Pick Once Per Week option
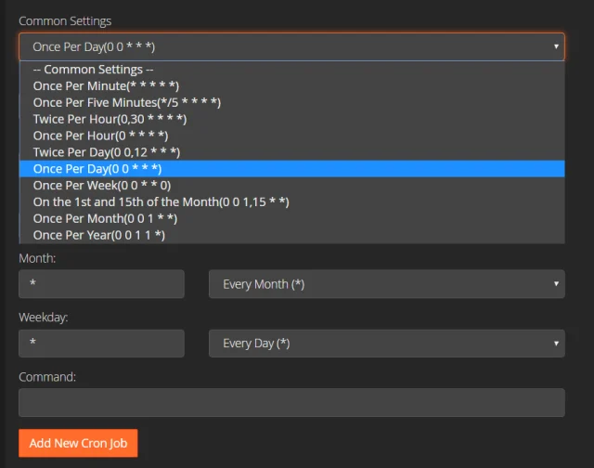The image size is (594, 468). tap(101, 185)
